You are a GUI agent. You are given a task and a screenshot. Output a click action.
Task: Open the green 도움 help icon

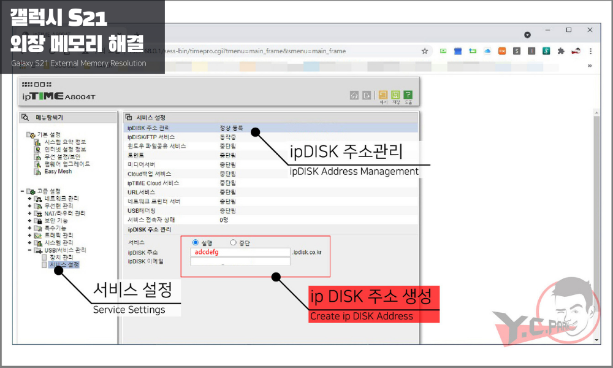pos(408,95)
